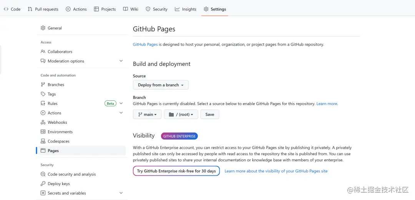The width and height of the screenshot is (415, 200).
Task: Open the Projects tab
Action: tap(105, 9)
